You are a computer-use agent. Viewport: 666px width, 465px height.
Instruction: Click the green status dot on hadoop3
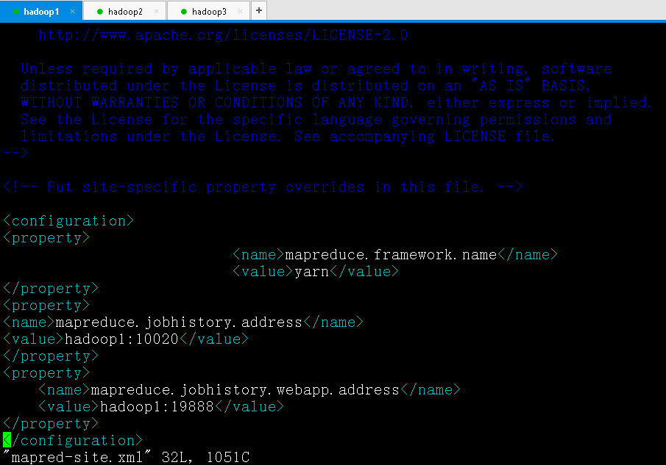[x=184, y=12]
